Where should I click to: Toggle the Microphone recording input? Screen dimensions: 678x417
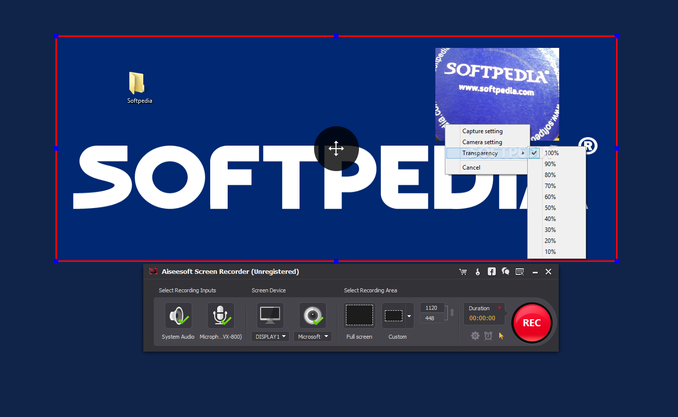(x=221, y=315)
